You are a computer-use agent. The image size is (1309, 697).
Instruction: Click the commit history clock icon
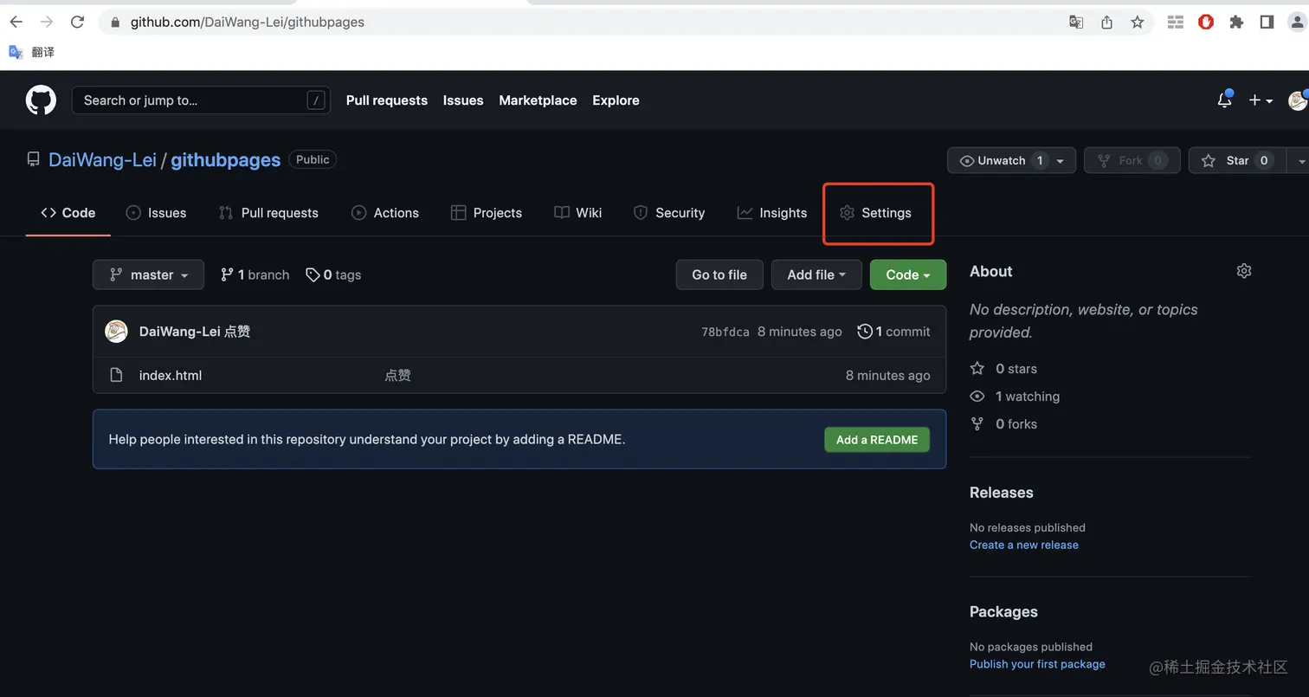(x=864, y=331)
